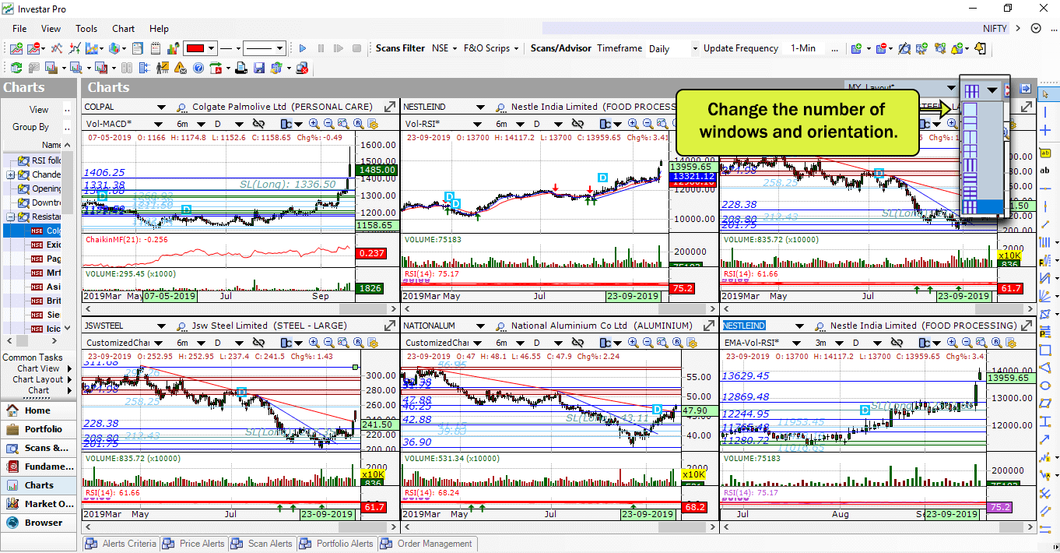Open the Print dialog via printer icon

(241, 68)
